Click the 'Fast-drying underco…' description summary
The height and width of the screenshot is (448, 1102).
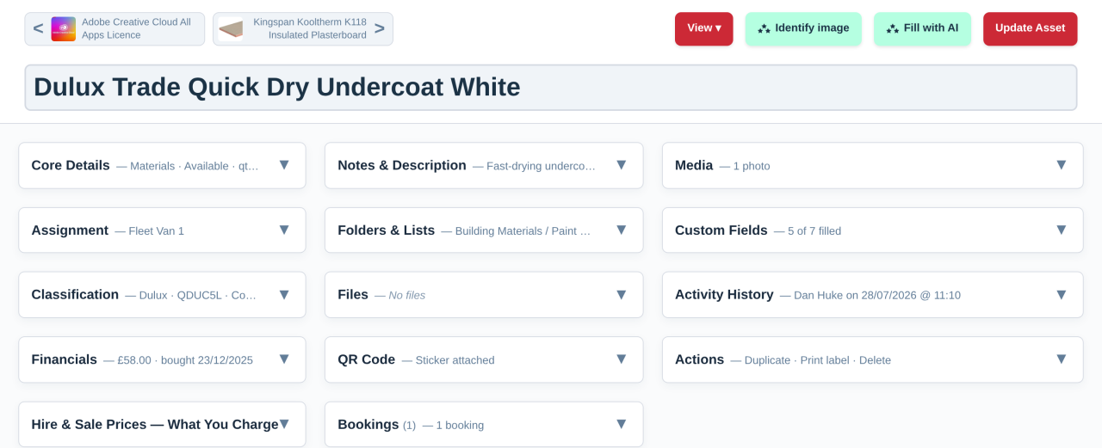pos(541,166)
